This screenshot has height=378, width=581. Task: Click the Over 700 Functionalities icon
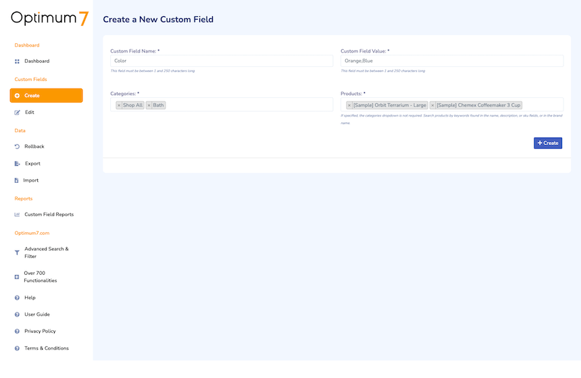click(x=17, y=277)
